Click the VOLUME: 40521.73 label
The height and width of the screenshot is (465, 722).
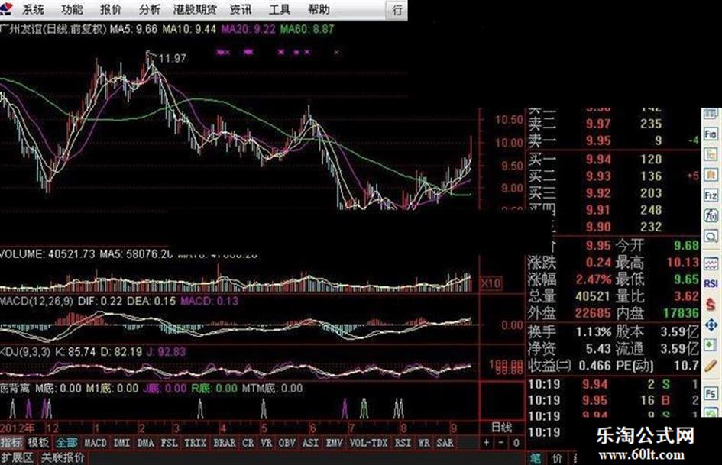coord(47,253)
